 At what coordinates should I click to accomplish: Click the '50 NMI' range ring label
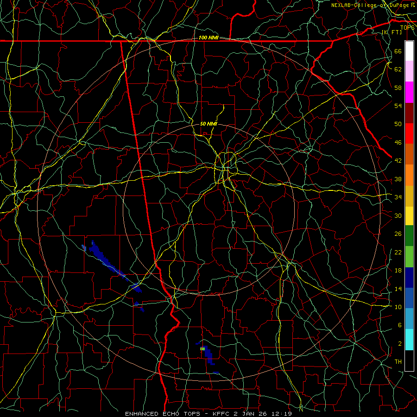208,124
